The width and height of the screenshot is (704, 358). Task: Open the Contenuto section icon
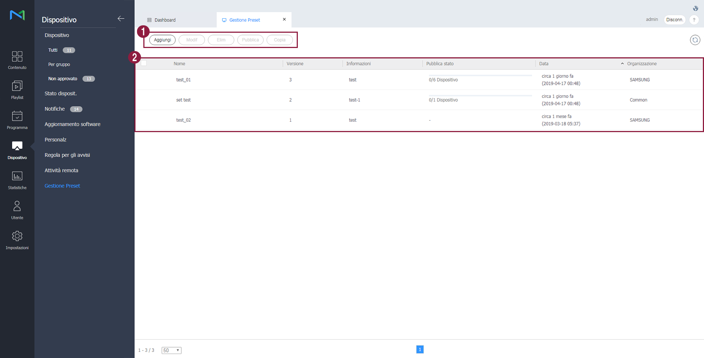tap(17, 57)
